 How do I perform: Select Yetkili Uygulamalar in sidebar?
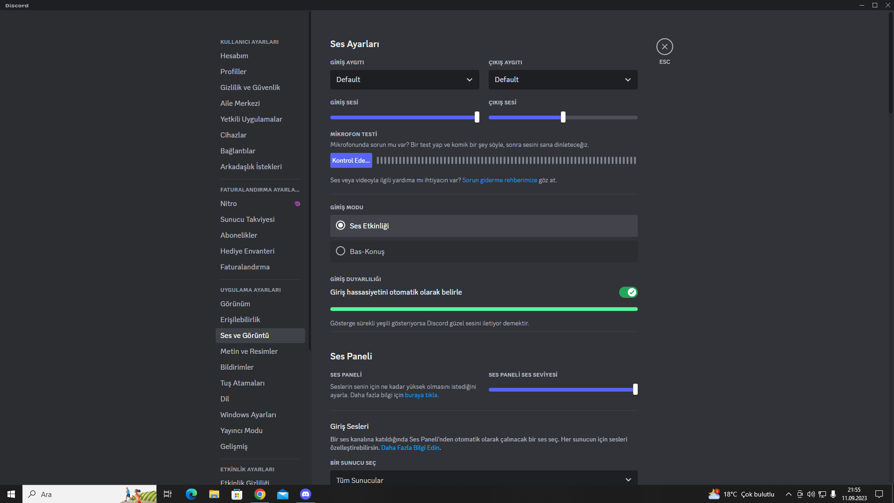pos(260,119)
